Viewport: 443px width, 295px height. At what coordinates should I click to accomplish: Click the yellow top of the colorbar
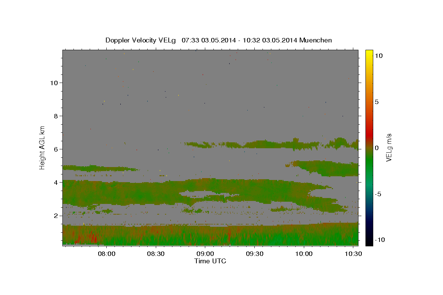[369, 53]
